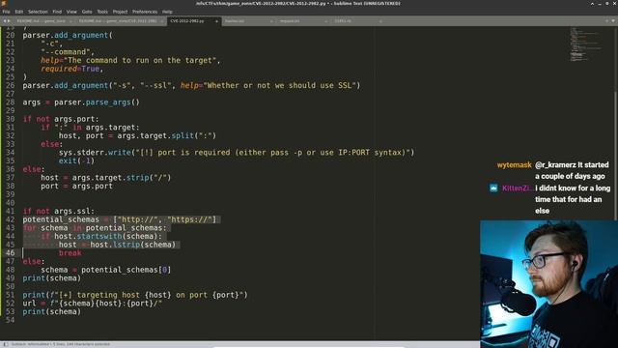Click the streamer webcam overlay
The height and width of the screenshot is (348, 618).
click(x=548, y=283)
